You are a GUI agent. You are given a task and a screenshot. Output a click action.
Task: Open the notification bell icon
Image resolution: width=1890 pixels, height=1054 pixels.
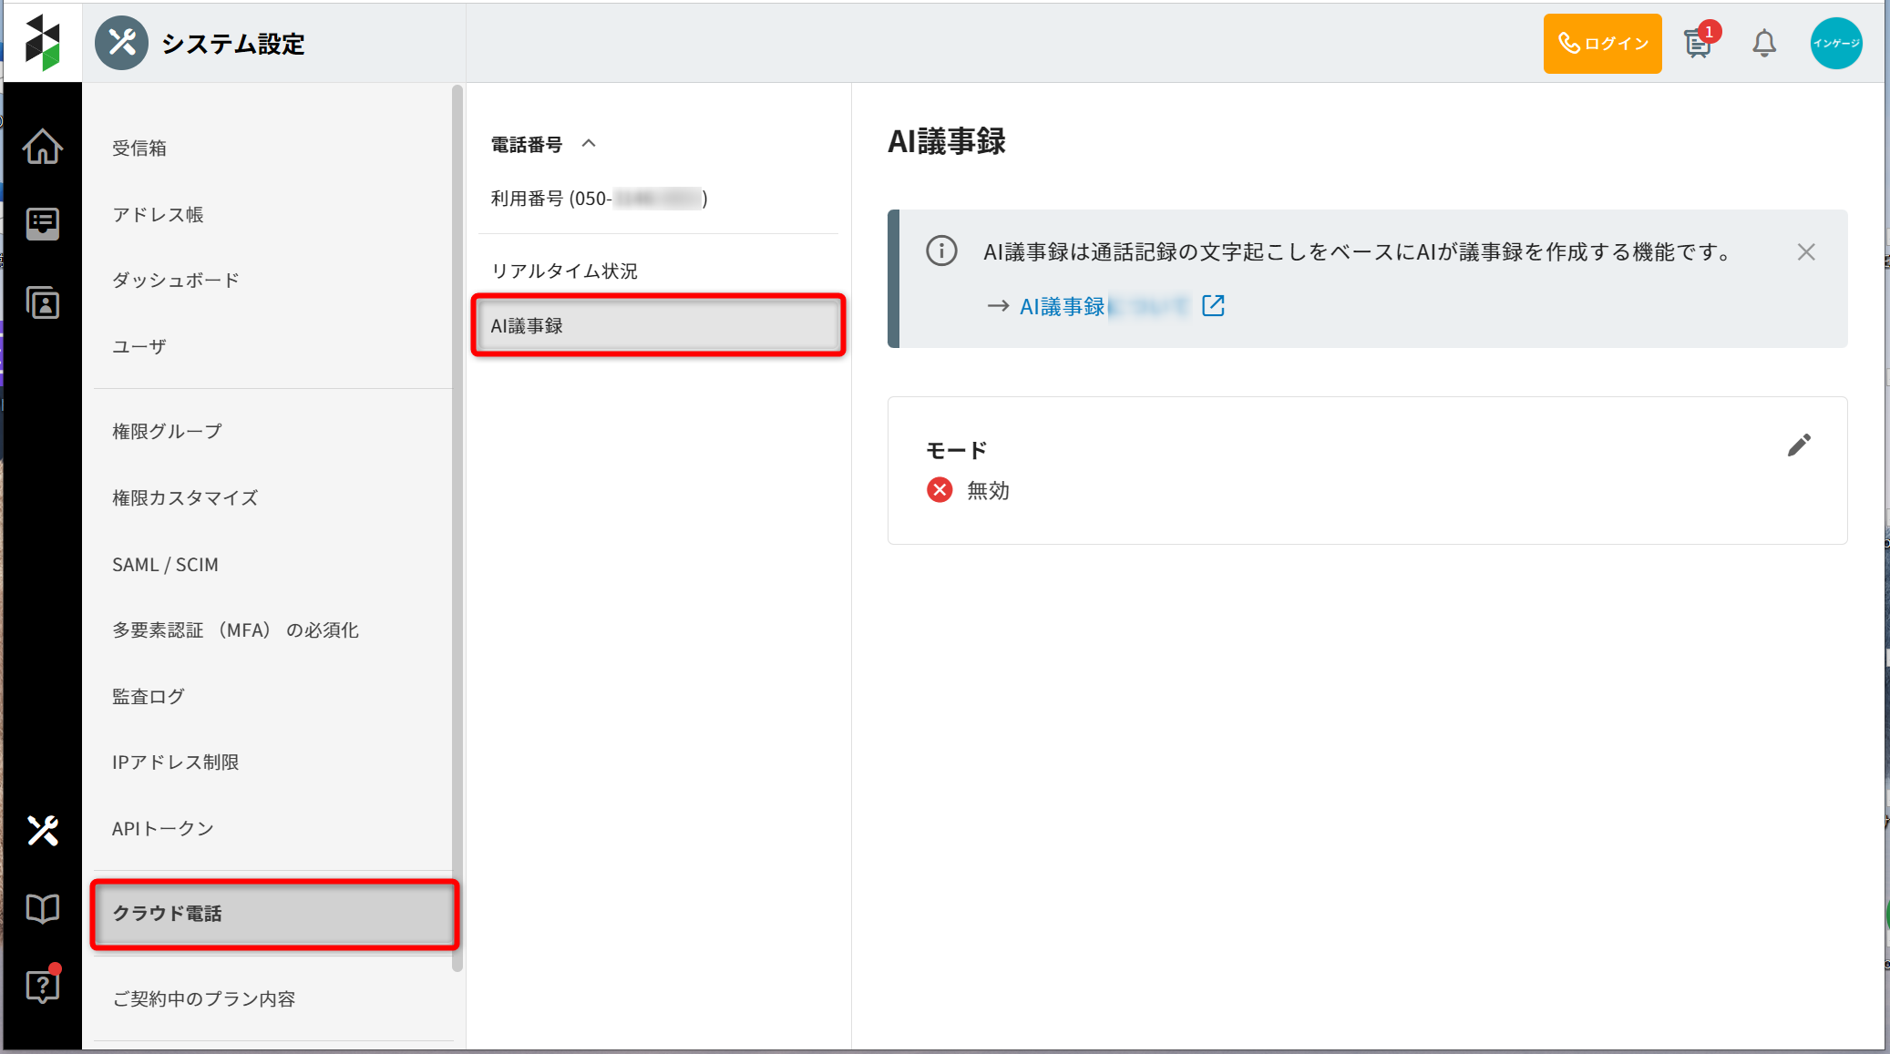pos(1764,43)
